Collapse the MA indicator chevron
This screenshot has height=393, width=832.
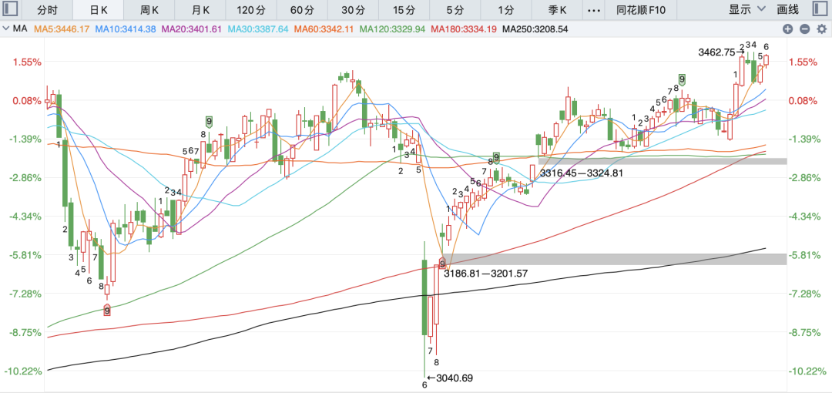(7, 29)
